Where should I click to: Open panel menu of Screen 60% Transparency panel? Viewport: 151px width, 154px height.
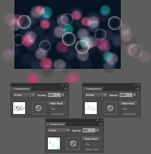[101, 124]
